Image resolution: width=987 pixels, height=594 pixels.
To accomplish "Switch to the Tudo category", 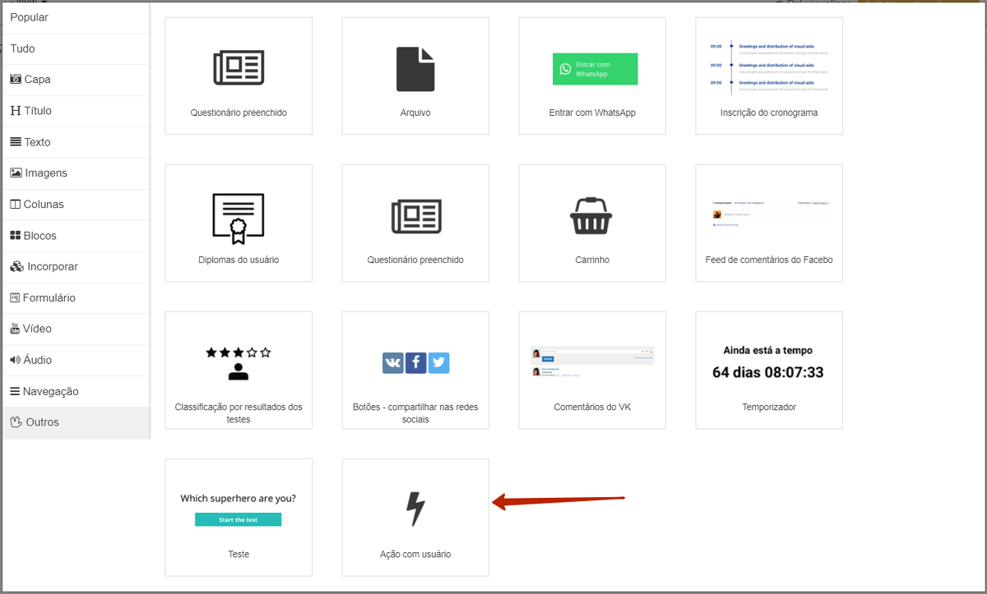I will tap(23, 48).
